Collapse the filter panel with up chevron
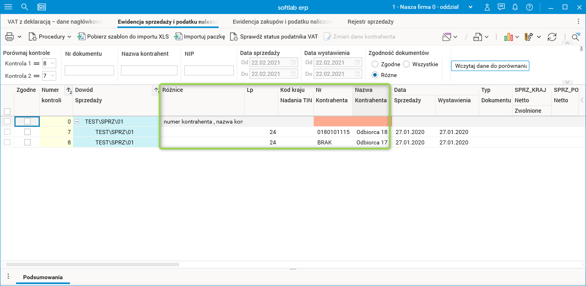 [x=568, y=43]
